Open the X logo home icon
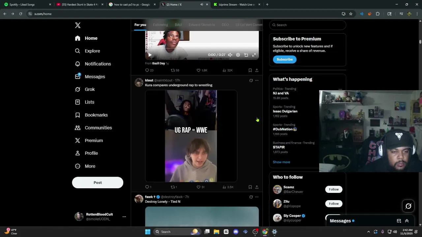 pyautogui.click(x=78, y=25)
